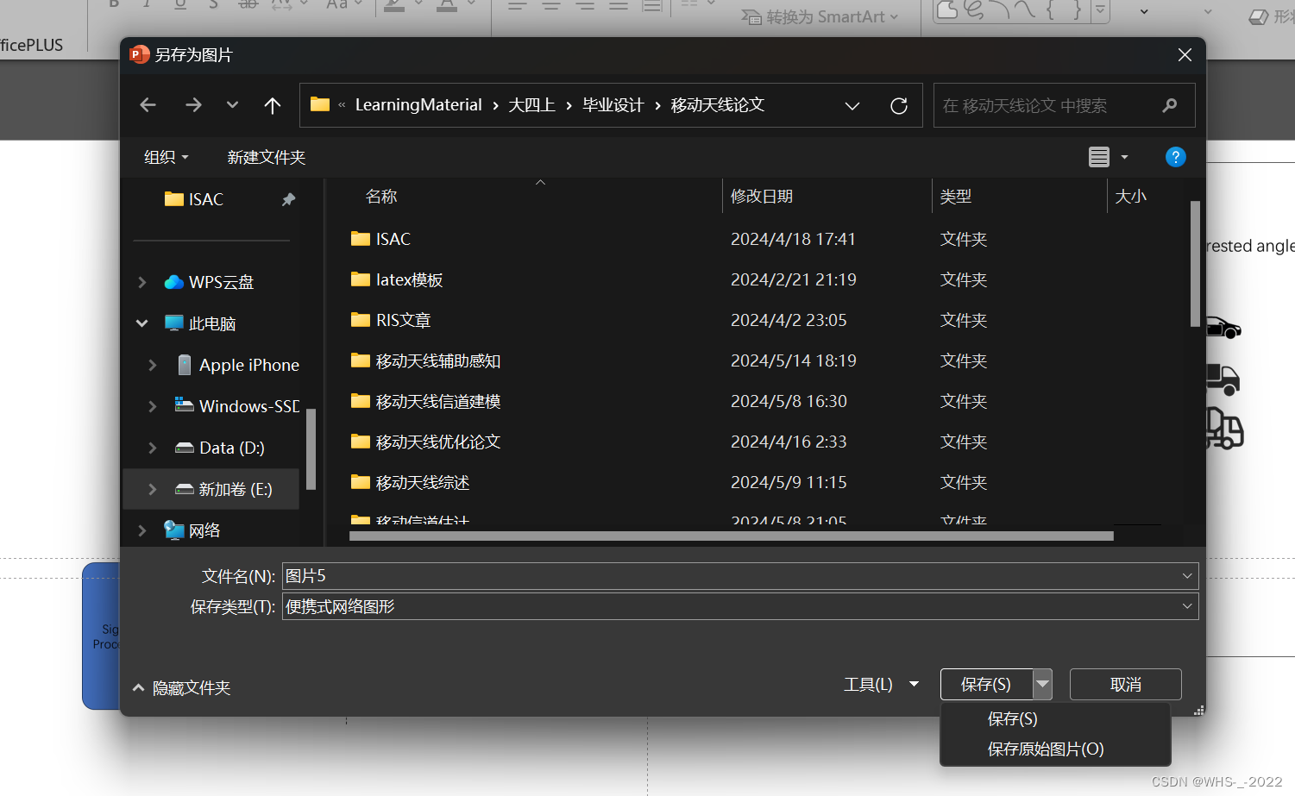The image size is (1295, 796).
Task: Choose 保存(S) from the open menu
Action: click(x=1011, y=718)
